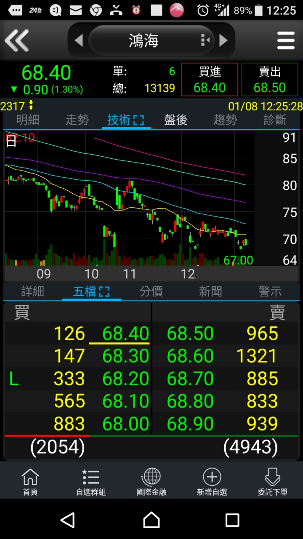Switch to the 走勢 tab
303x539 pixels.
pyautogui.click(x=77, y=120)
